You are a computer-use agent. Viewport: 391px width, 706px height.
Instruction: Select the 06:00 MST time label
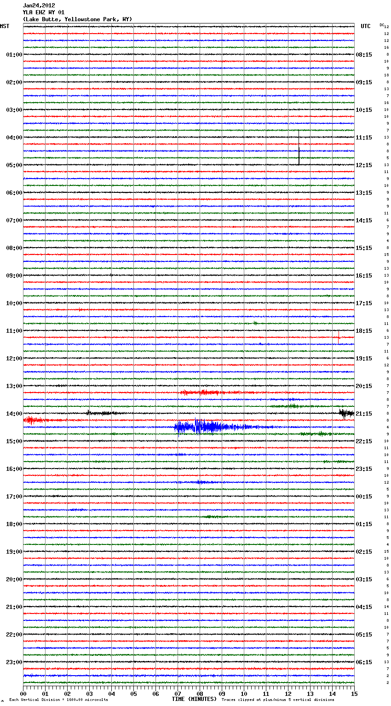point(14,193)
